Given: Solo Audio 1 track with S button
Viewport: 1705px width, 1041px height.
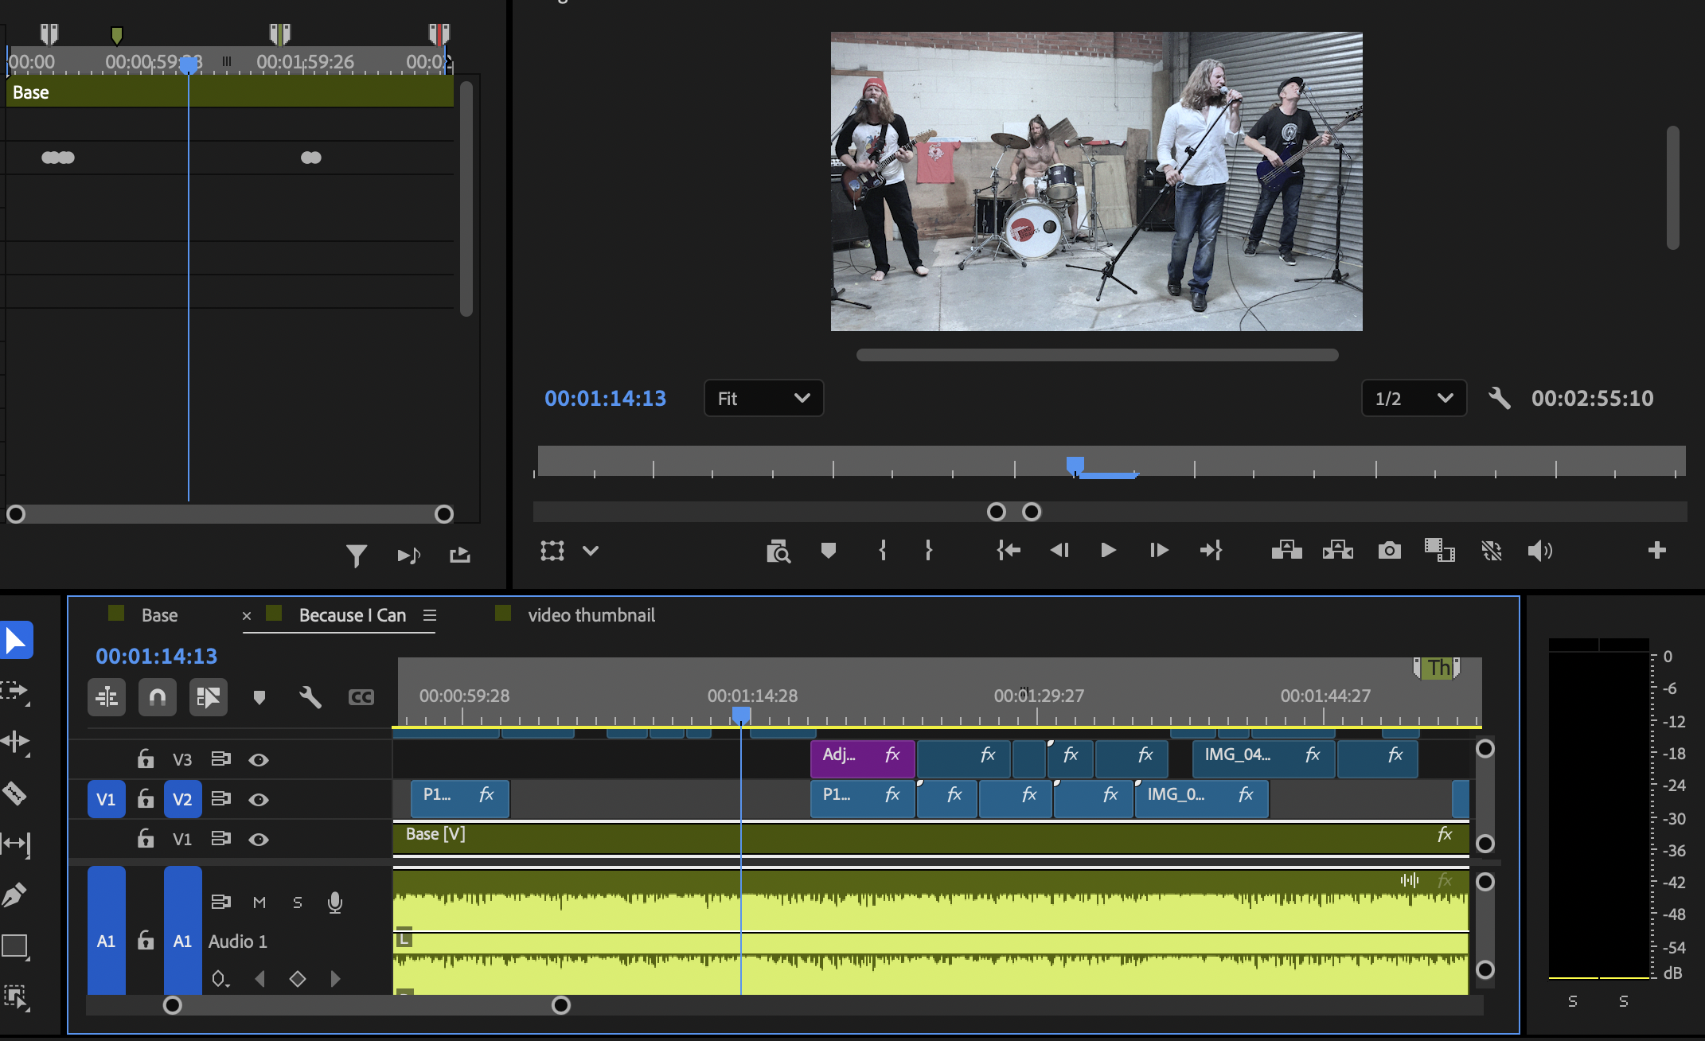Looking at the screenshot, I should (x=298, y=903).
